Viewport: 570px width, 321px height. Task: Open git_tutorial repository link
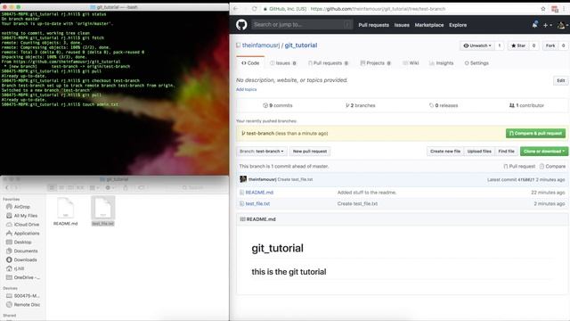[301, 45]
